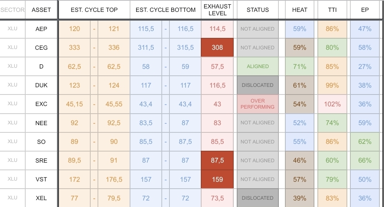
Task: Click the EXHAUST LEVEL column header
Action: point(217,10)
